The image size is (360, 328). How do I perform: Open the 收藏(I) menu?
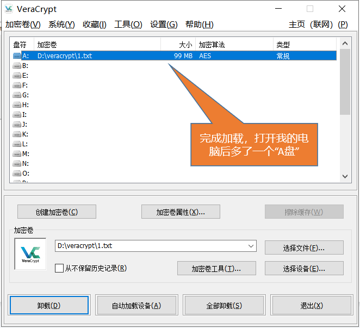point(95,24)
